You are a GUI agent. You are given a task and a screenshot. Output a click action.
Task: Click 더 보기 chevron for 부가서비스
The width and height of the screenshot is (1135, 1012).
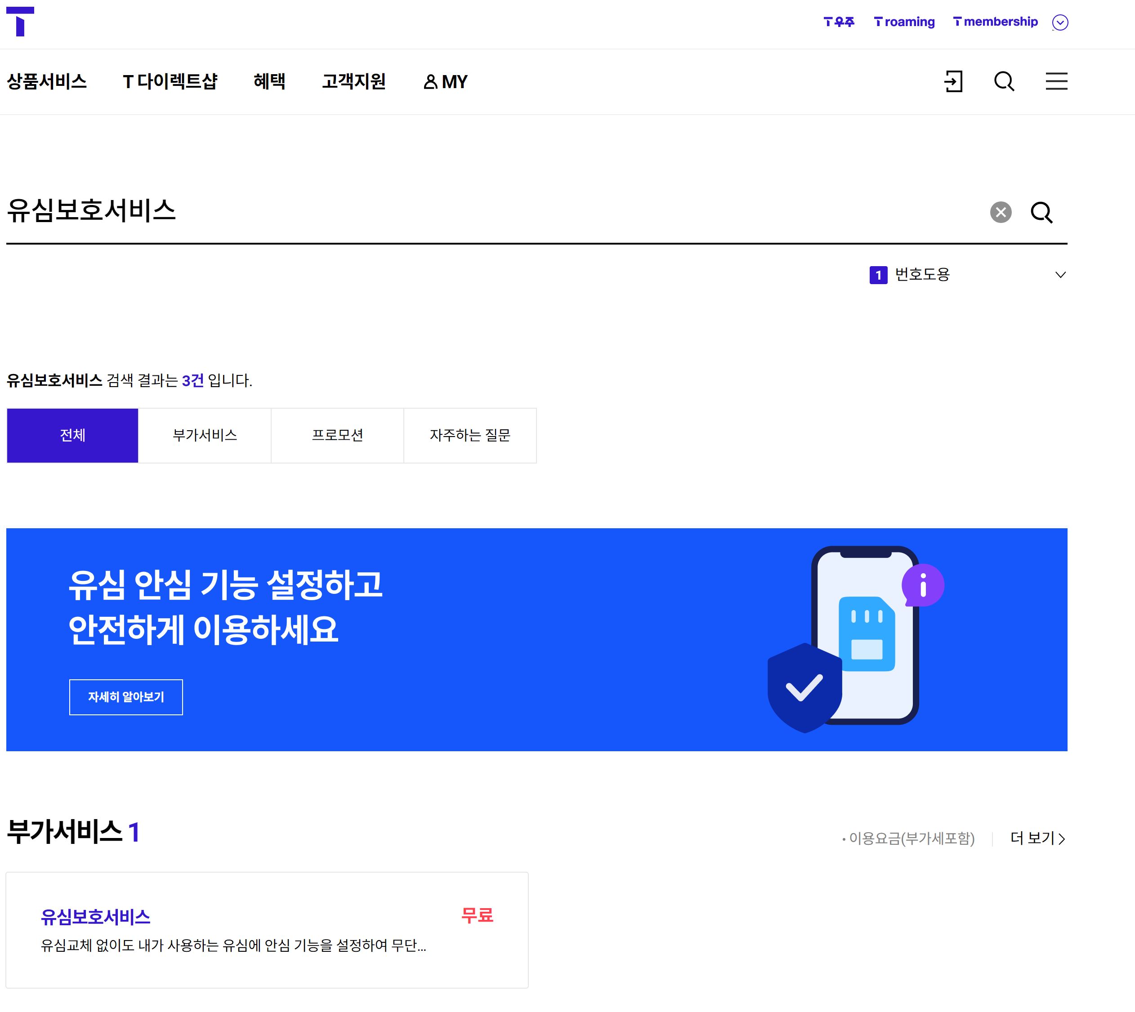pos(1037,838)
